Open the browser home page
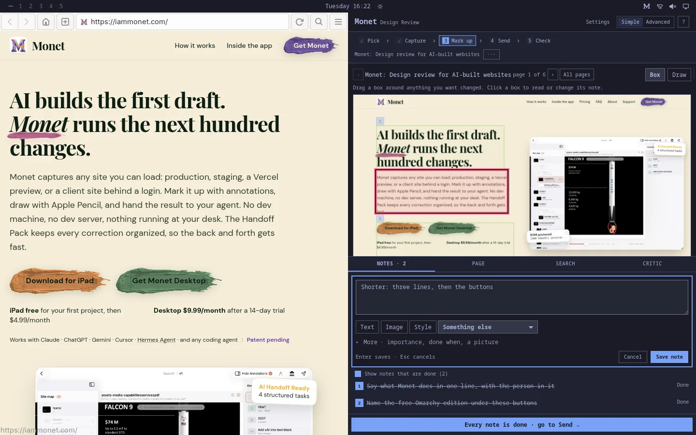696x435 pixels. point(46,22)
